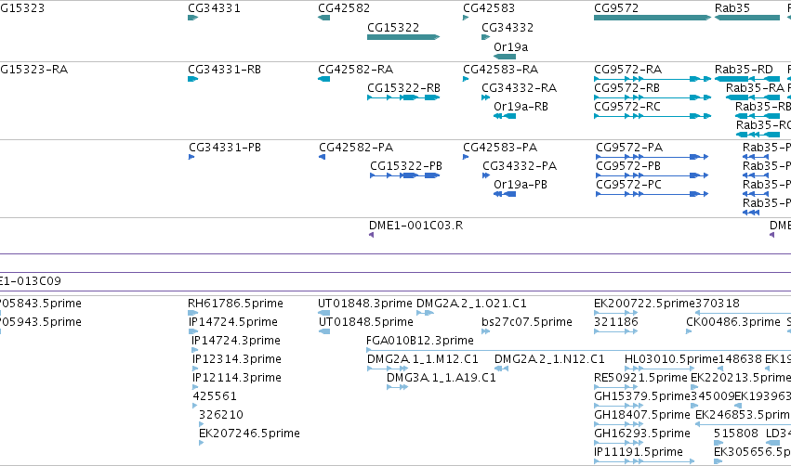The image size is (791, 466).
Task: Click the CG34332-RA transcript label
Action: click(519, 88)
